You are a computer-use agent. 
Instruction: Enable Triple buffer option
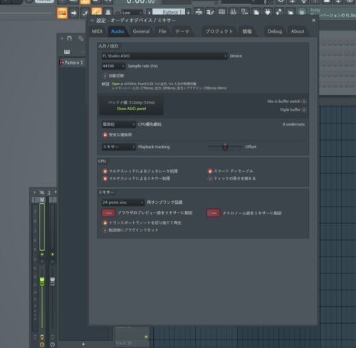click(x=304, y=110)
